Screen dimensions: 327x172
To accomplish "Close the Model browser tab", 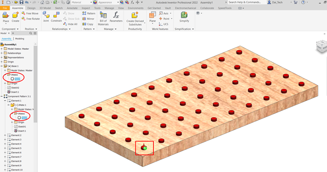I will coord(9,33).
